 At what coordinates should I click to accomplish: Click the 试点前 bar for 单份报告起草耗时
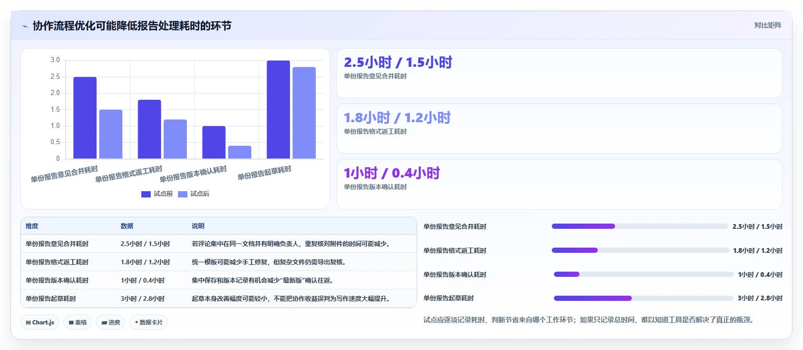click(x=278, y=110)
